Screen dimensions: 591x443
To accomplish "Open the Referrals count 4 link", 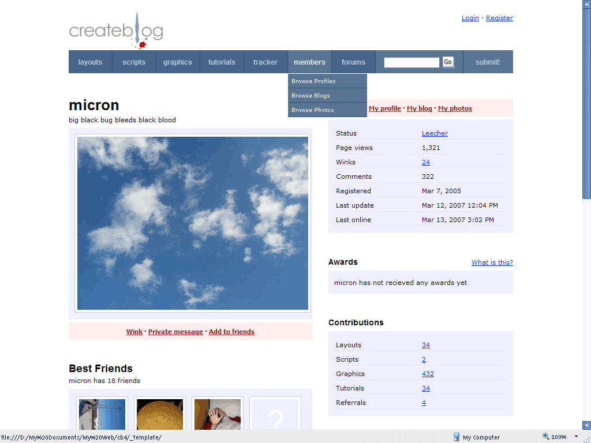I will click(x=424, y=403).
